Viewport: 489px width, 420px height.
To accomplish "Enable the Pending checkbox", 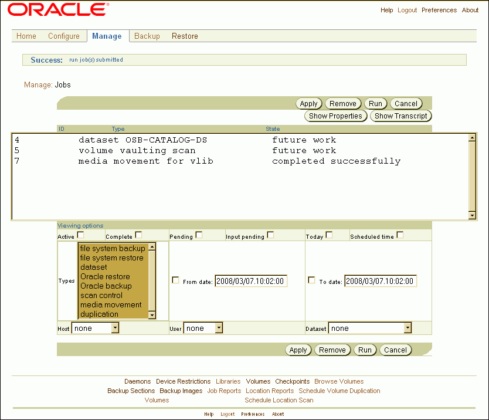I will tap(199, 235).
